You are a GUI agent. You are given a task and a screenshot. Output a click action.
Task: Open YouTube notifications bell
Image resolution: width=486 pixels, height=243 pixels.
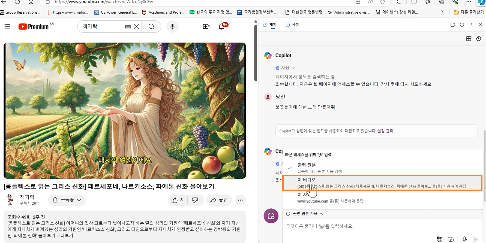221,26
